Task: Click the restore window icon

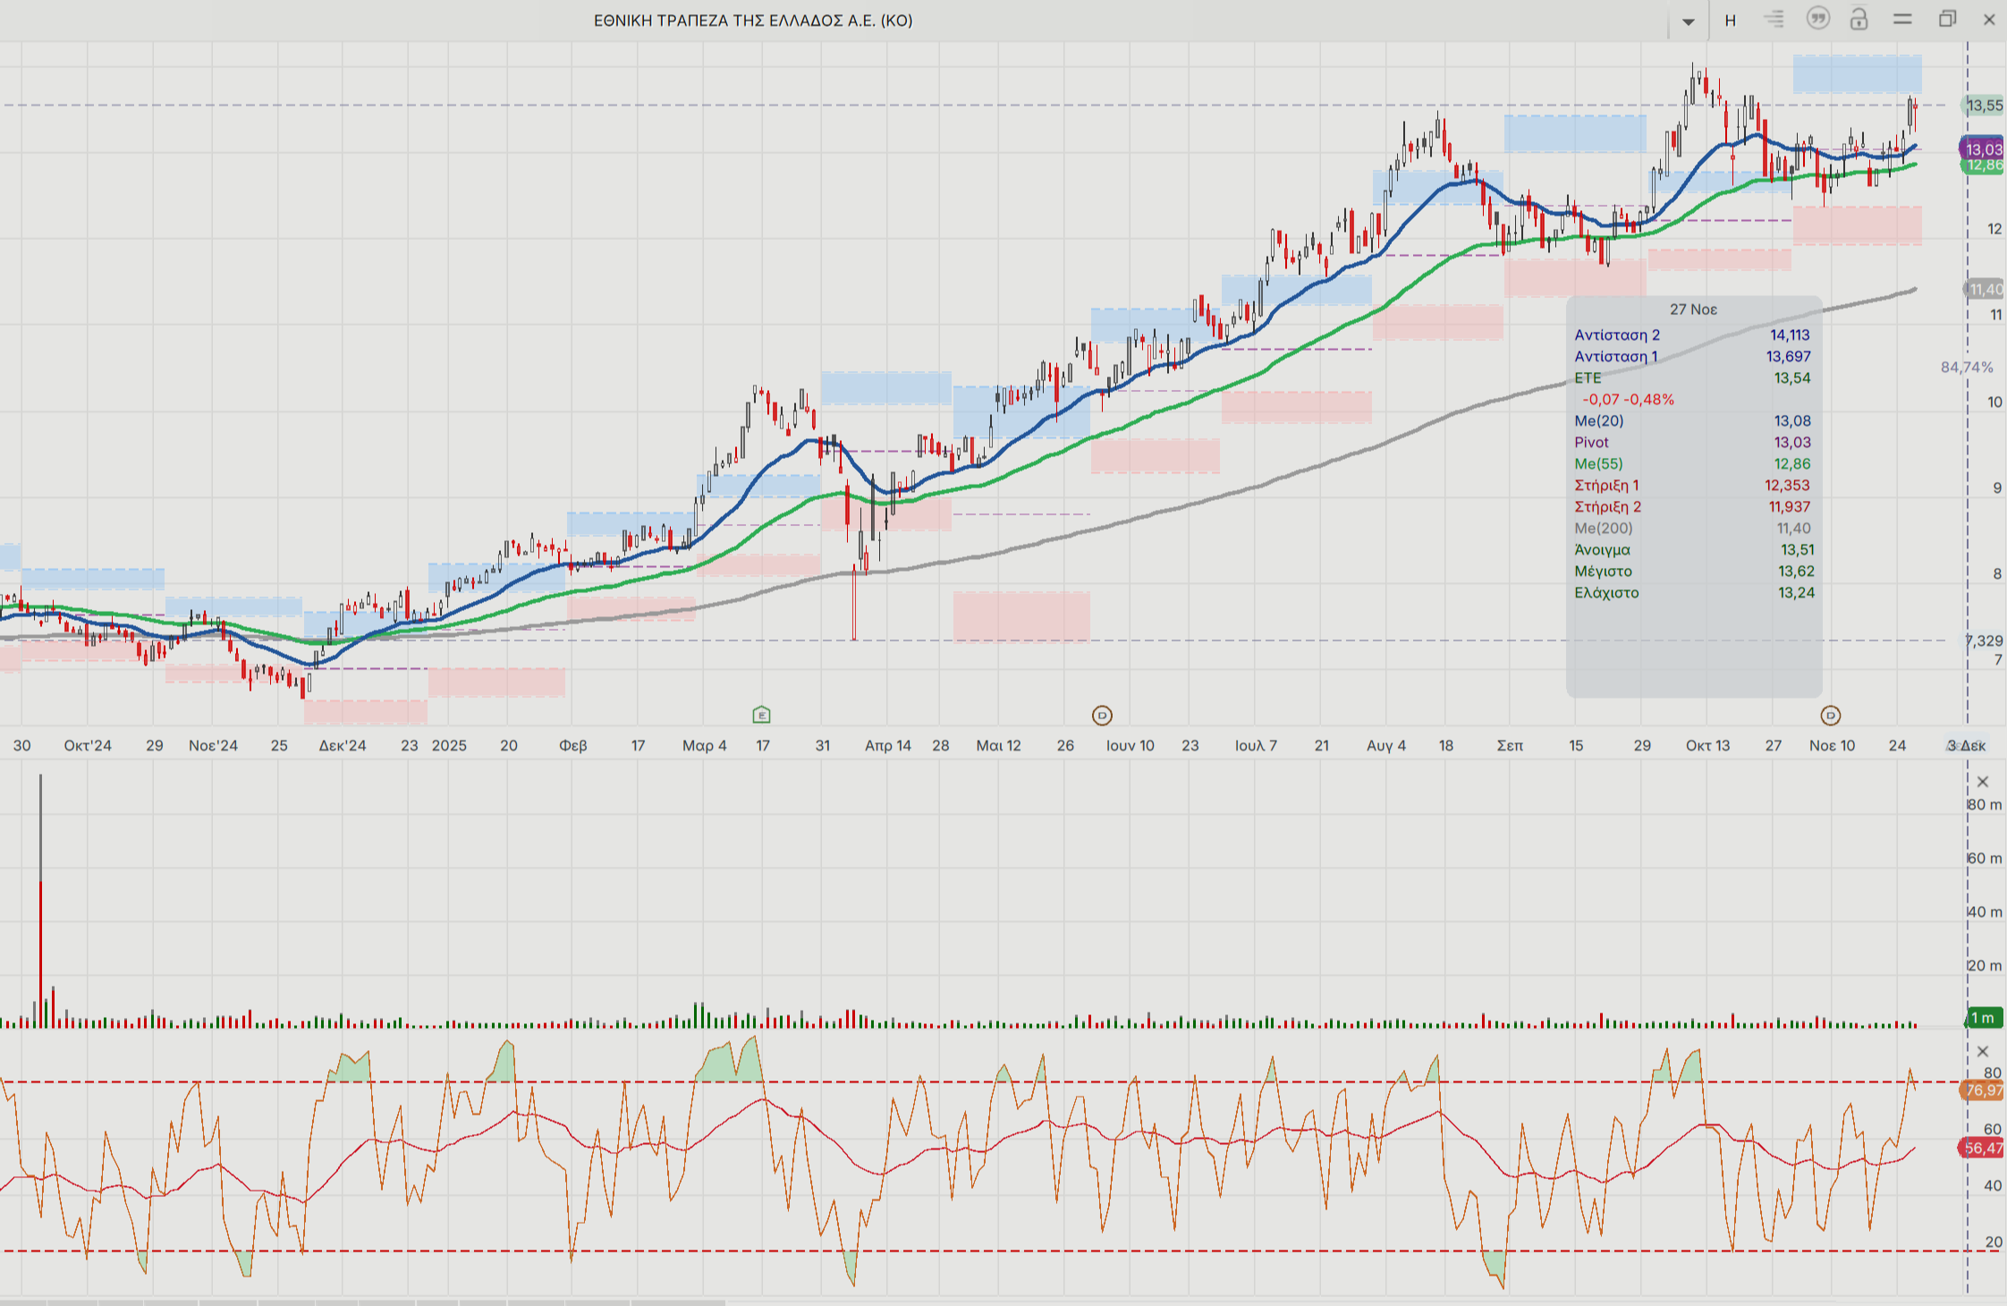Action: [1947, 19]
